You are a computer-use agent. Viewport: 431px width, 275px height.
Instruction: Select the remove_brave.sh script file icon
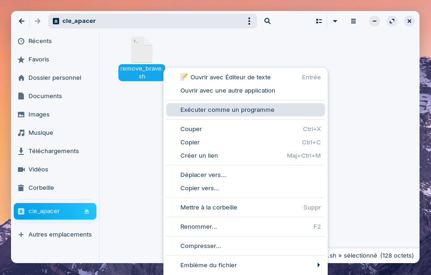(142, 49)
